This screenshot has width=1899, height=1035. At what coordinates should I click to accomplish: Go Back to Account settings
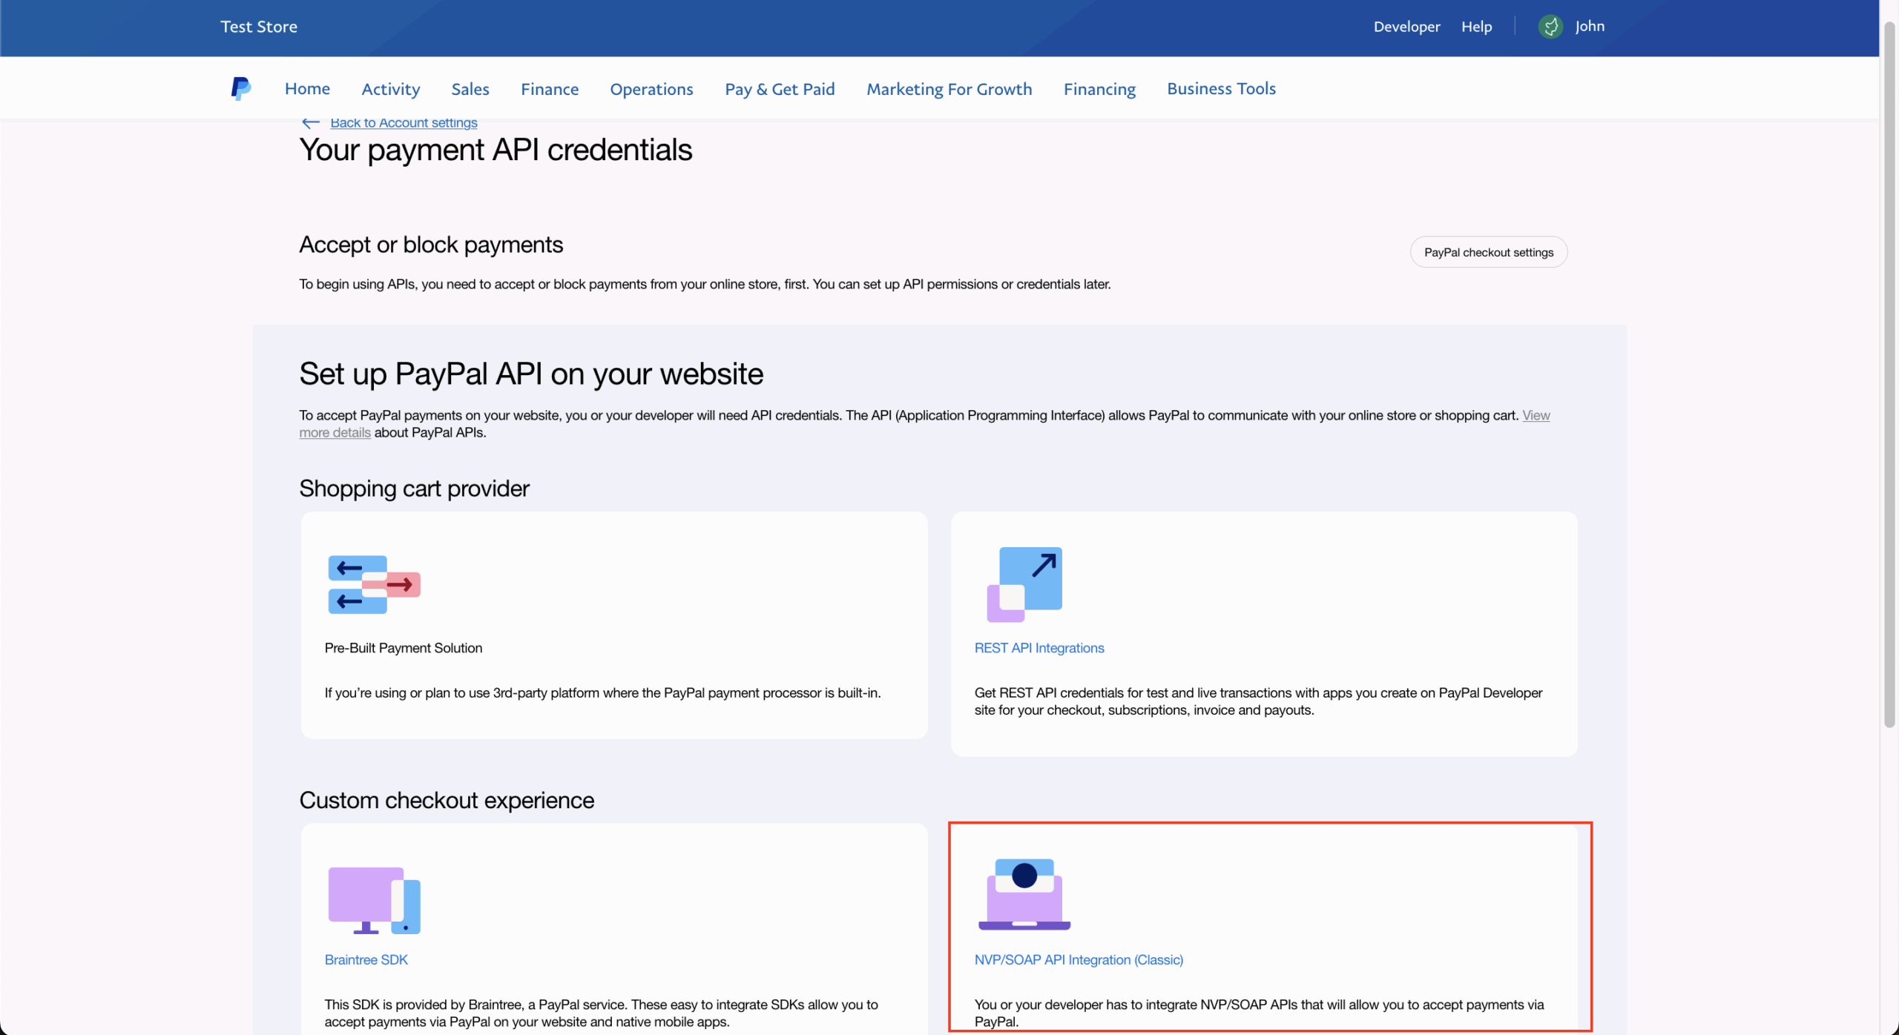(x=404, y=122)
